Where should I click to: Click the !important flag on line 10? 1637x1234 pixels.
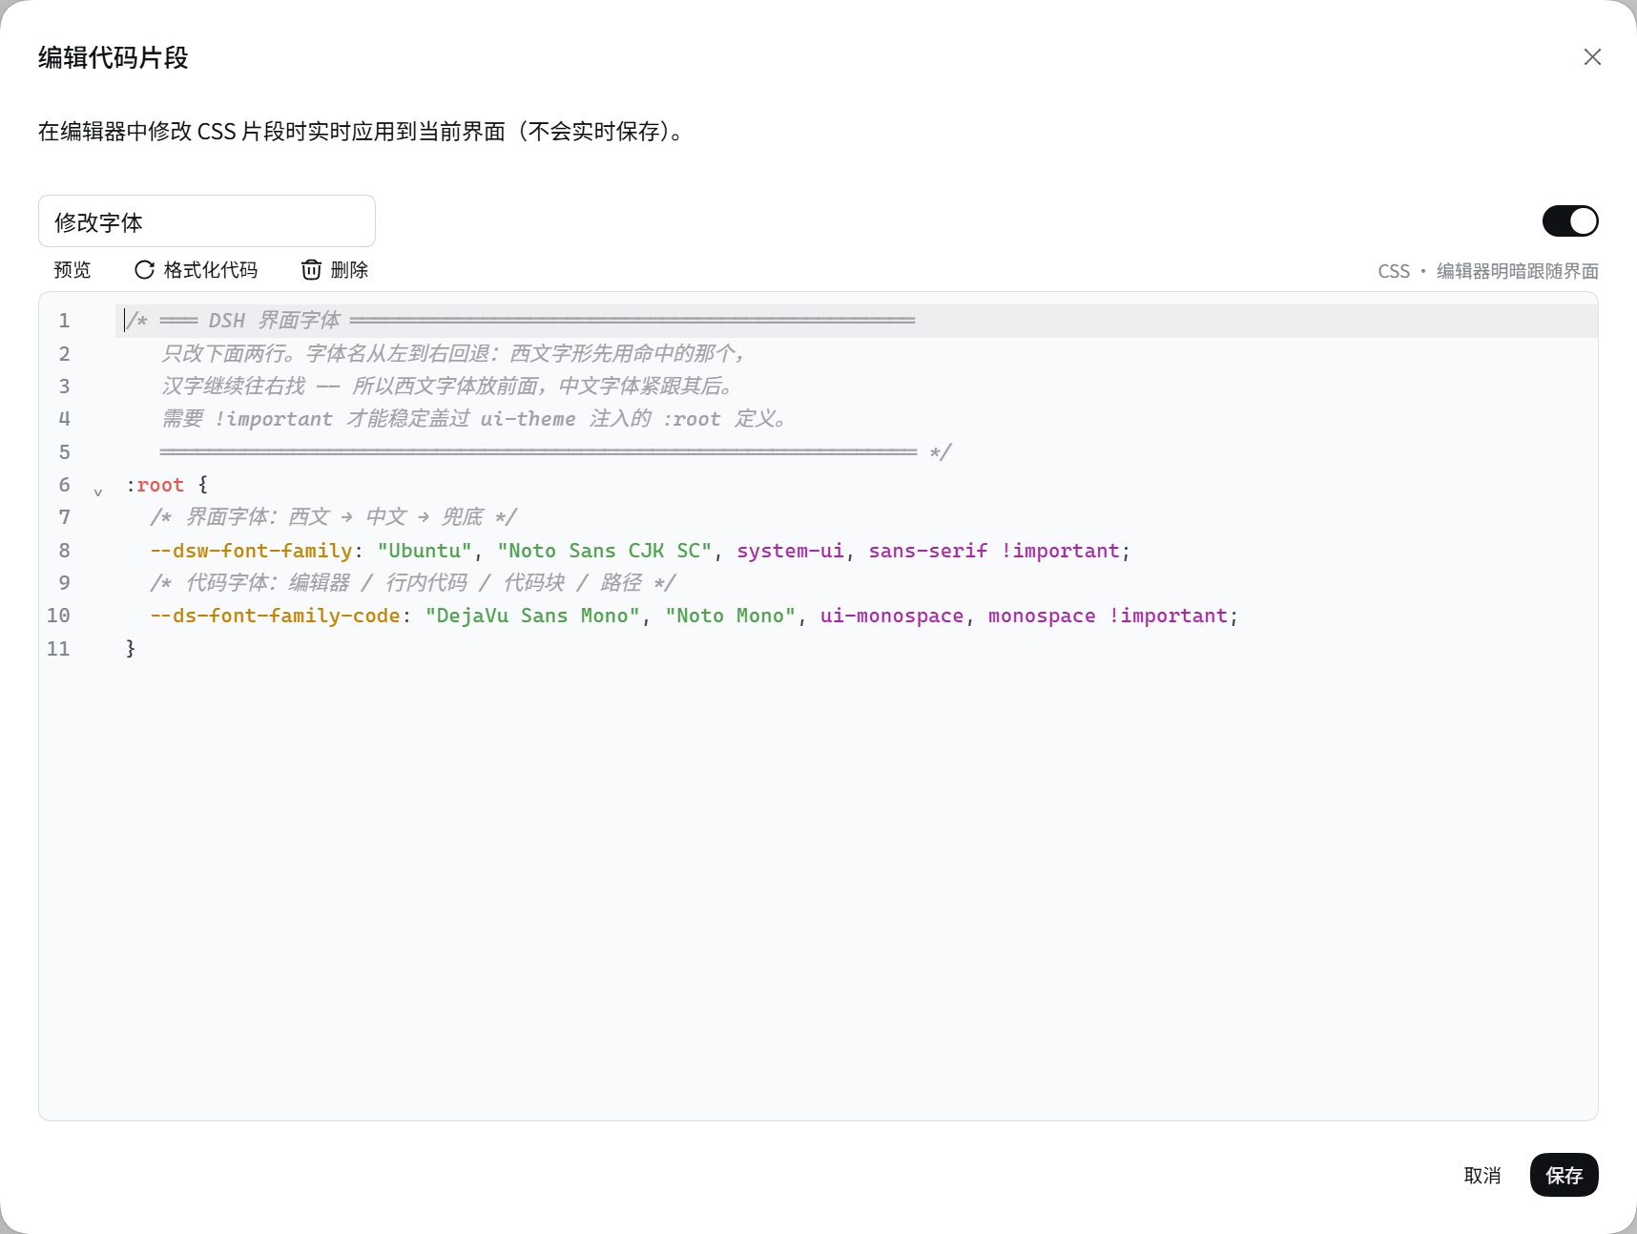1169,616
